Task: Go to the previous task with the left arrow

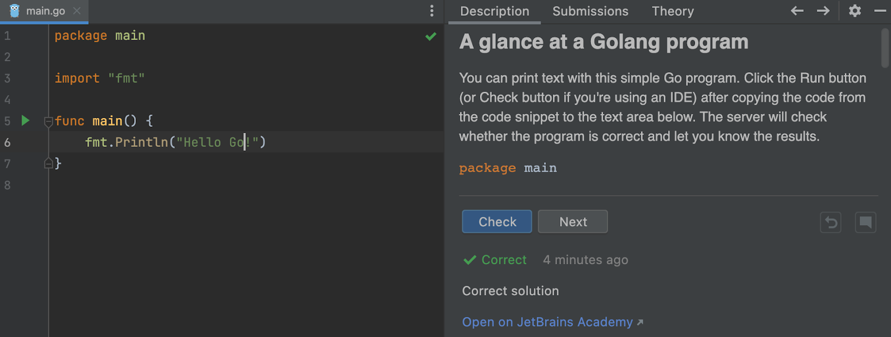Action: pos(797,11)
